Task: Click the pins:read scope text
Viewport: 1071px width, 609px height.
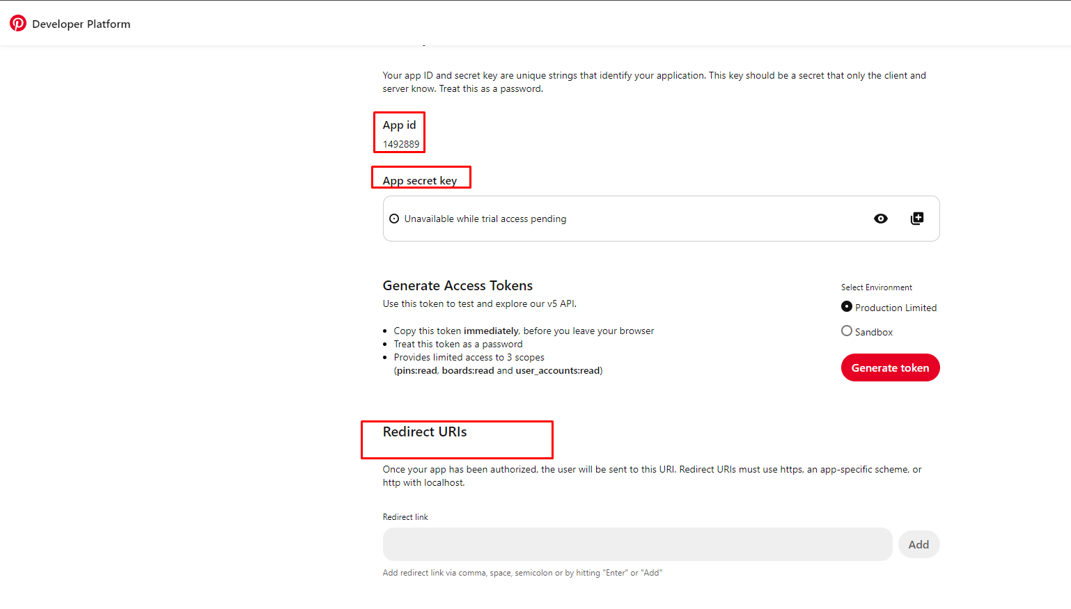Action: click(416, 370)
